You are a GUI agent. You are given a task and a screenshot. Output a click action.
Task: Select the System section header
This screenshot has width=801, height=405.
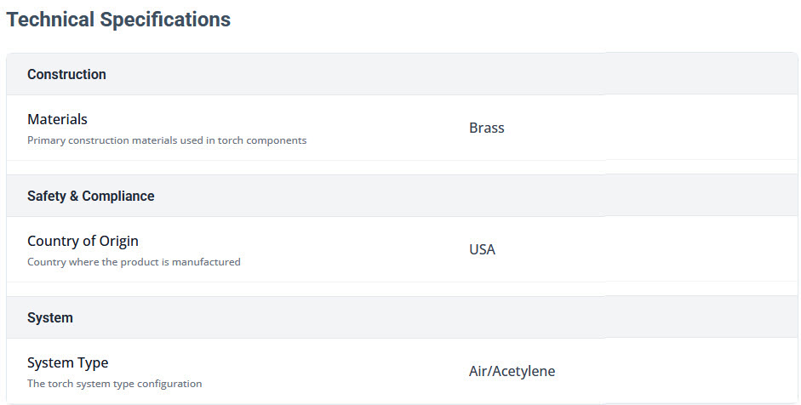click(x=50, y=317)
